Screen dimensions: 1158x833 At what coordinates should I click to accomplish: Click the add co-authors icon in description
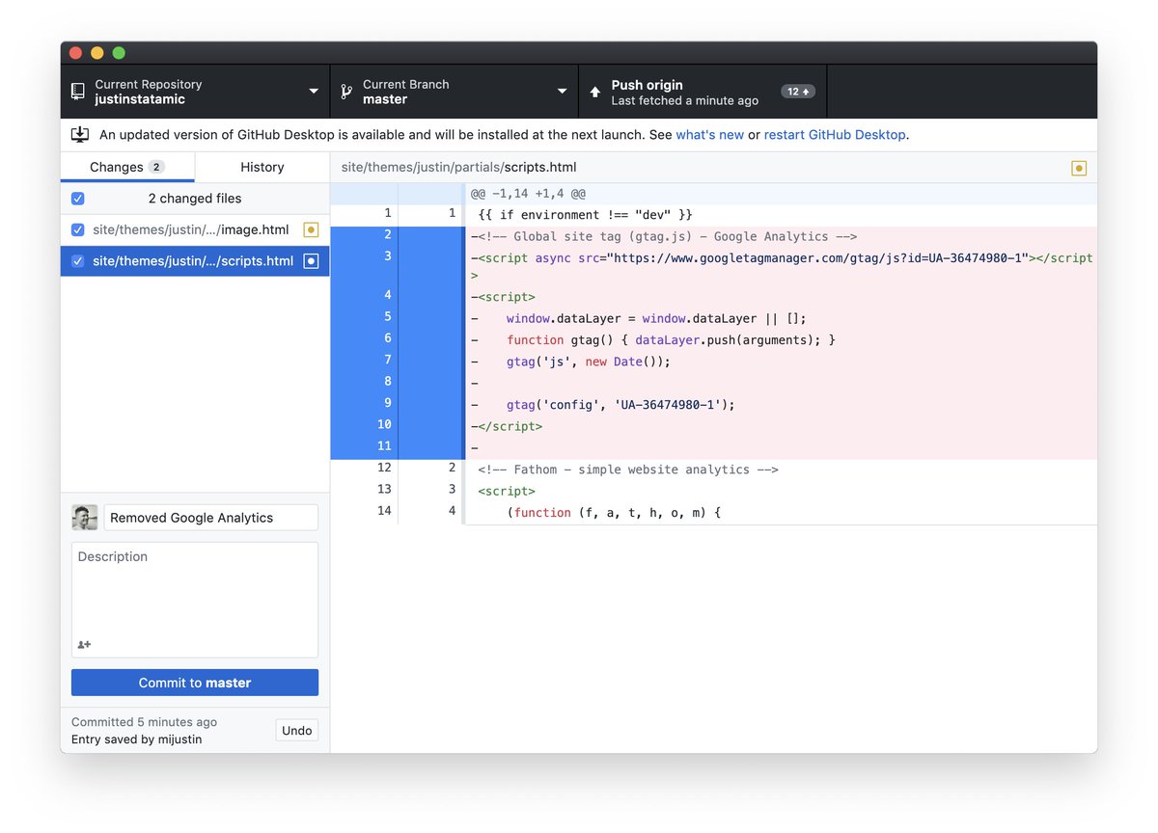[x=85, y=644]
